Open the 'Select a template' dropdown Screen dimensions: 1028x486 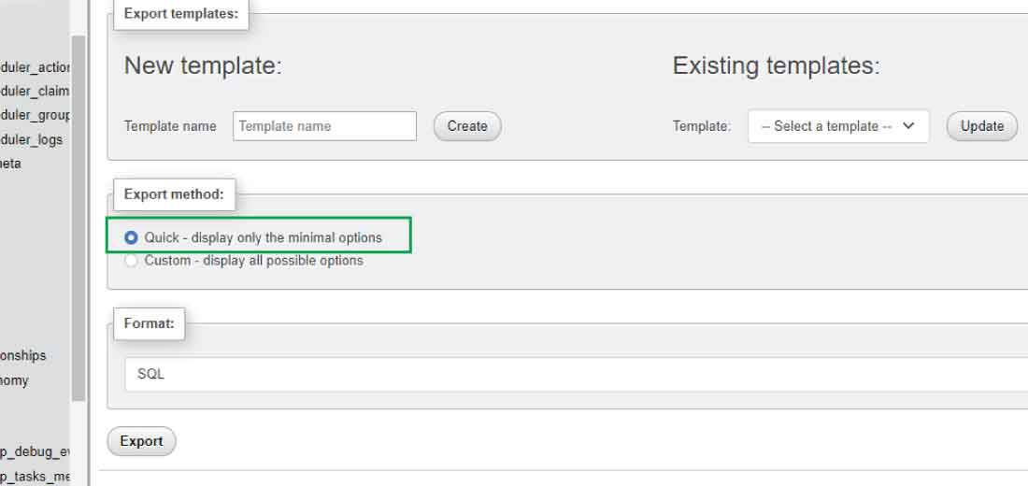coord(838,126)
